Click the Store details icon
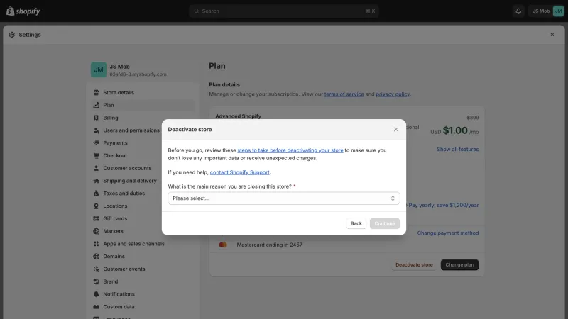The image size is (568, 319). (x=96, y=93)
